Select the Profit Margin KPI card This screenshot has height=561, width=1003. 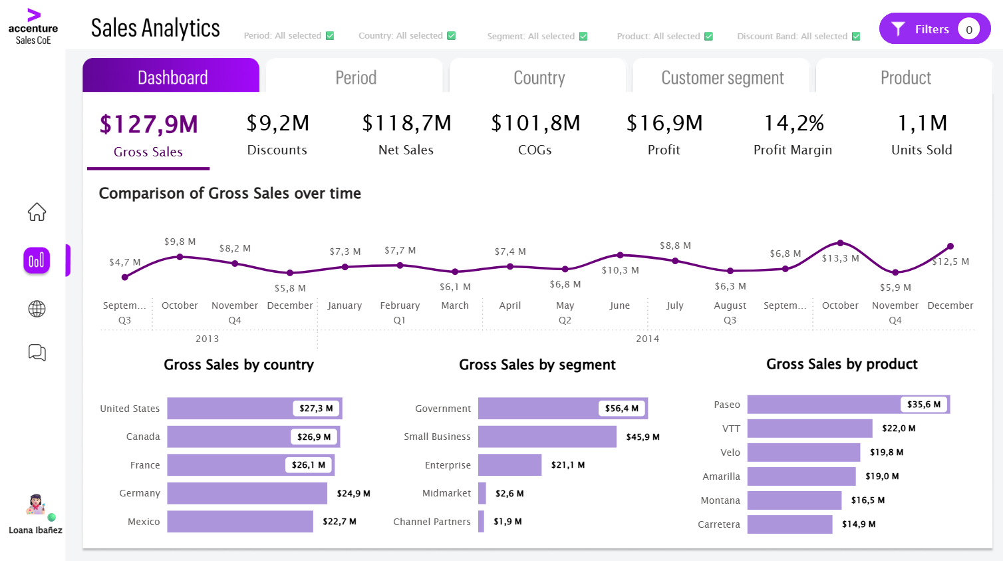point(793,135)
